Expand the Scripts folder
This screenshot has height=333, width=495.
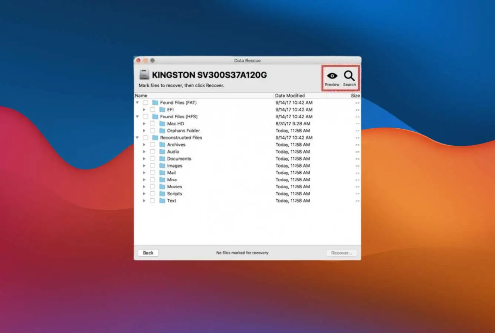click(144, 194)
